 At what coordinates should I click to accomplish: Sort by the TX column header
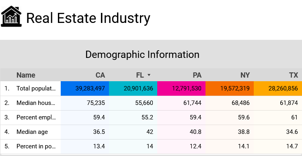294,75
